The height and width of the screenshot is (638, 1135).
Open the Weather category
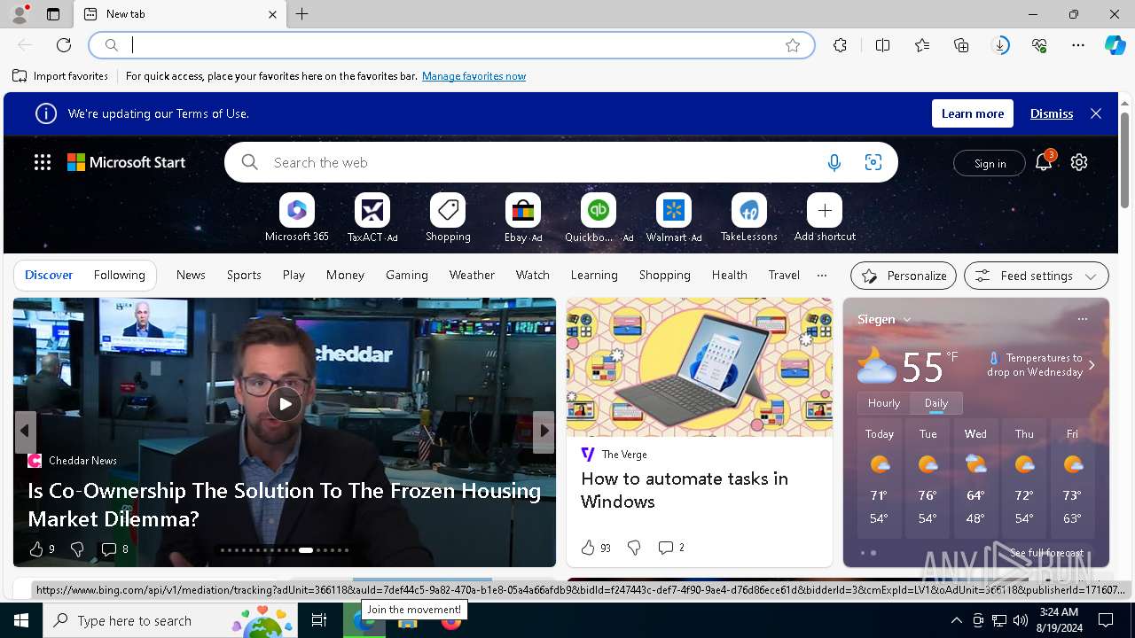[x=472, y=276]
